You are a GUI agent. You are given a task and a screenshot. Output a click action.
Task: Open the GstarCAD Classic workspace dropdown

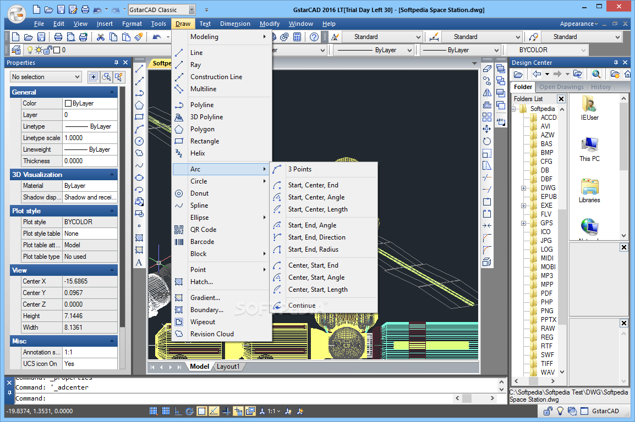pos(192,10)
